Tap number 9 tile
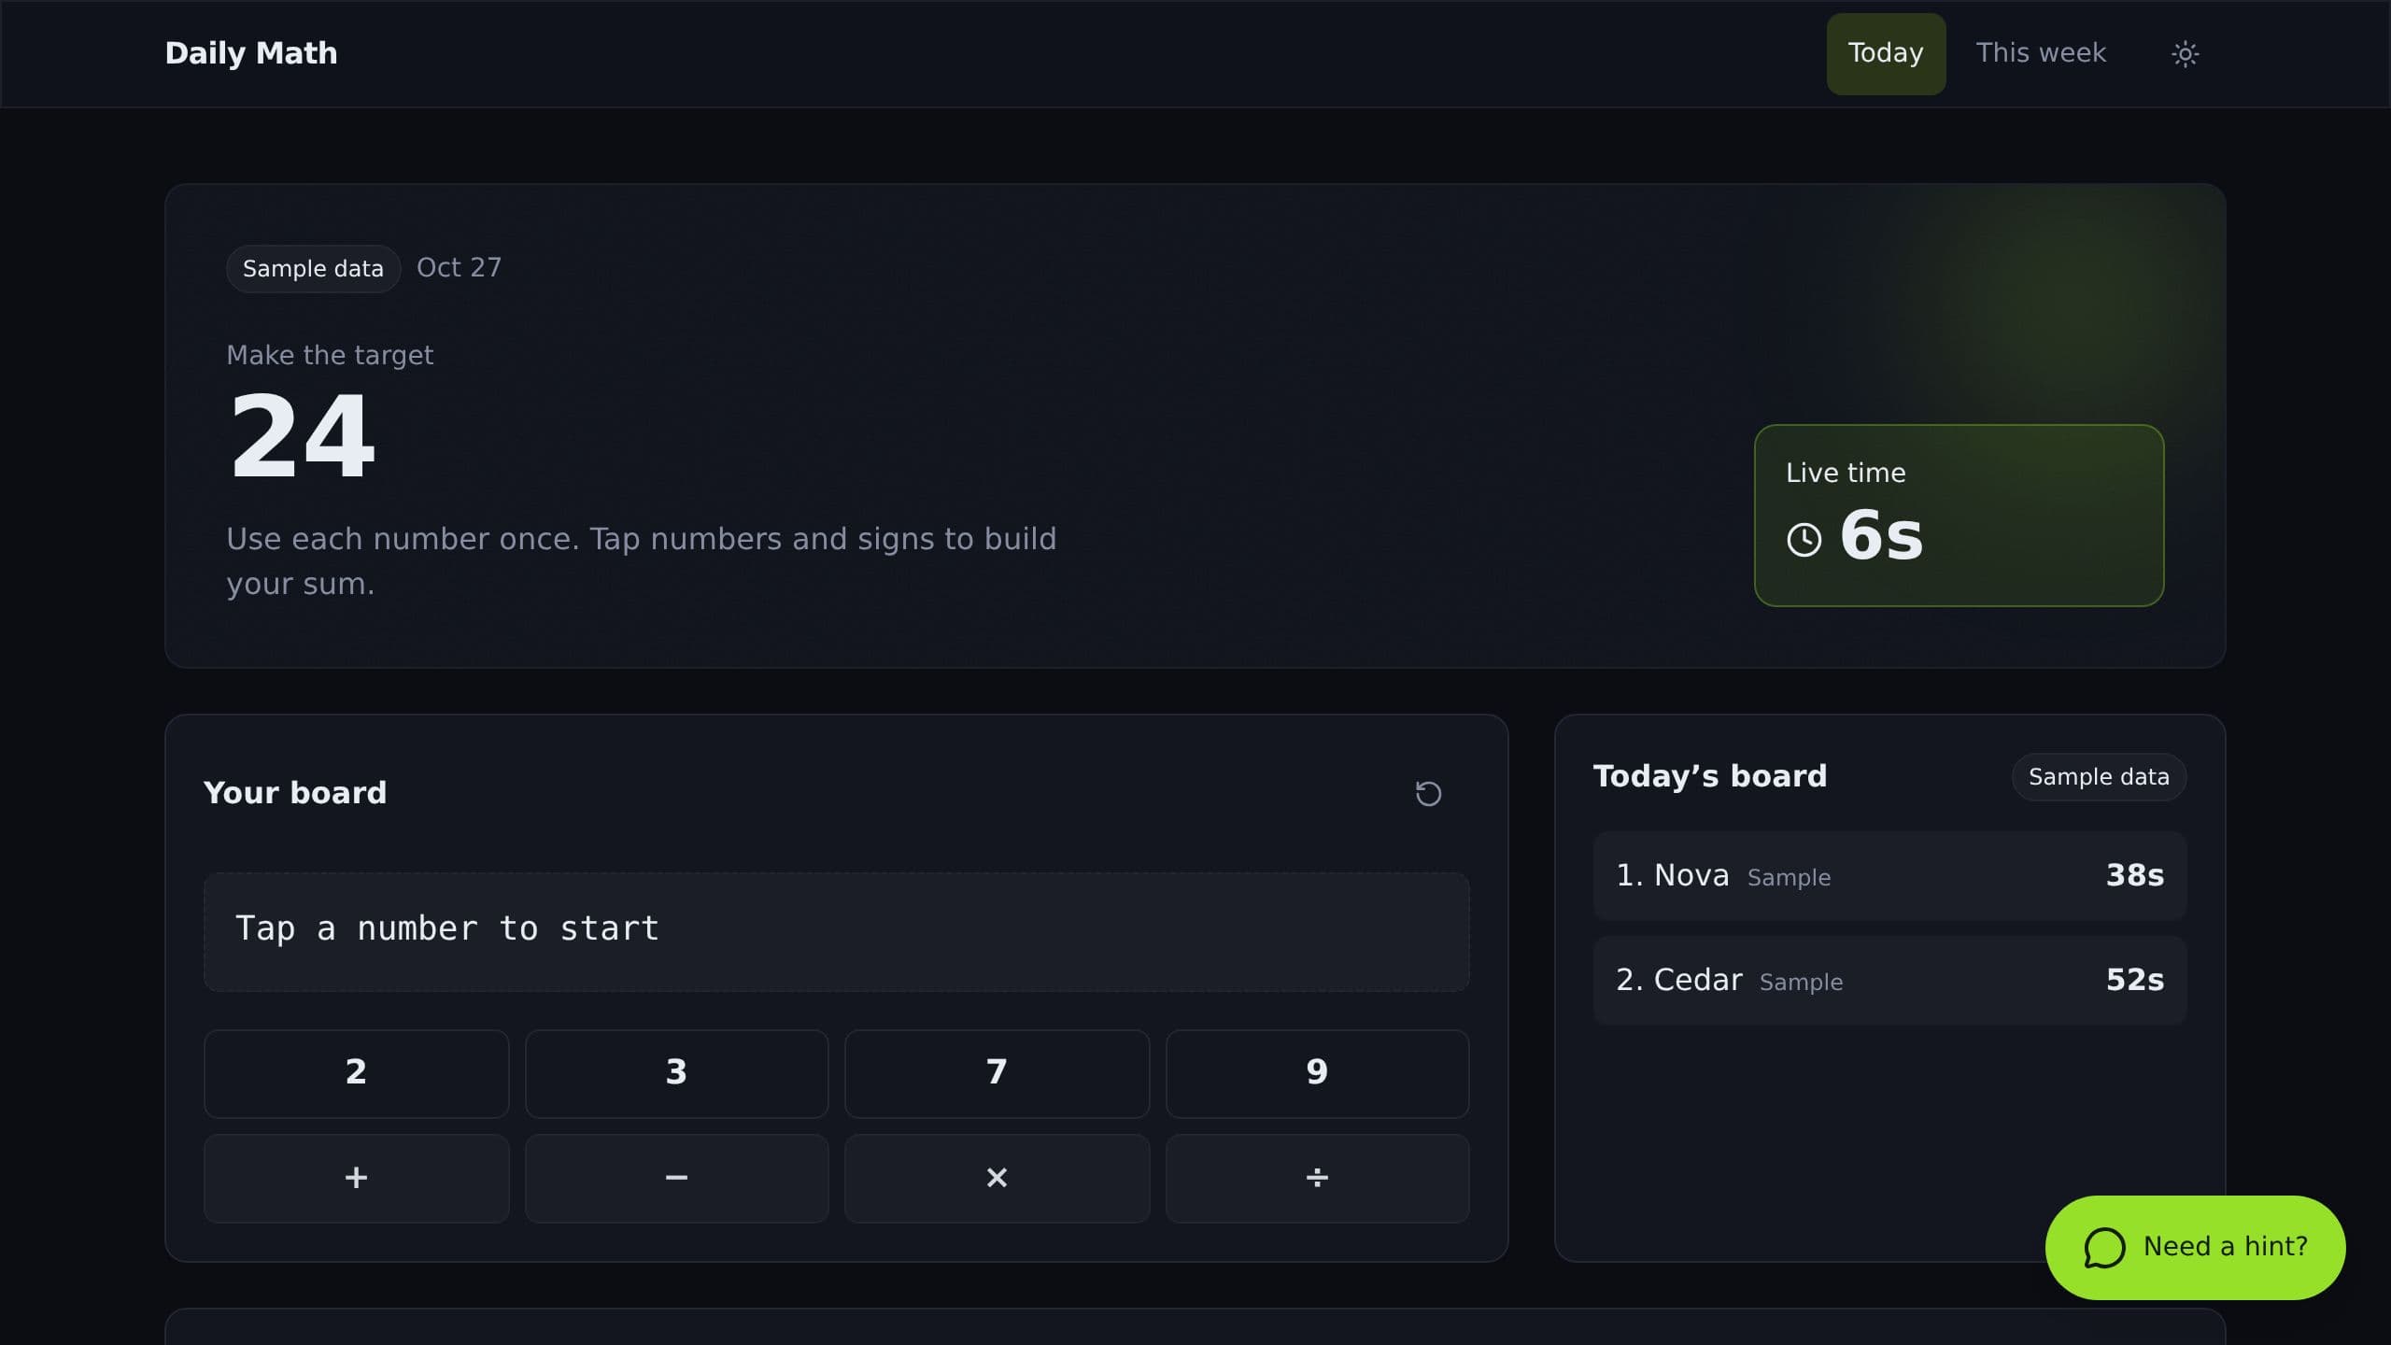The width and height of the screenshot is (2391, 1345). pos(1317,1073)
